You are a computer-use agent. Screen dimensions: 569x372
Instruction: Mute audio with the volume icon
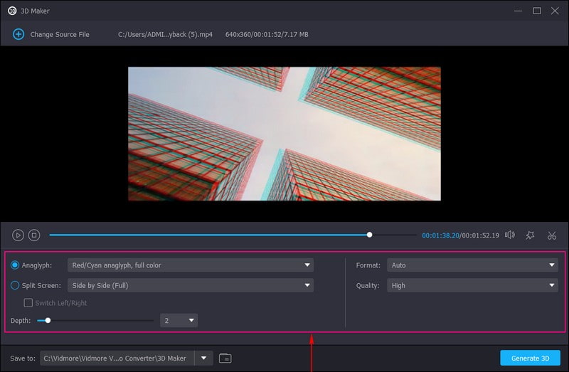(x=509, y=235)
